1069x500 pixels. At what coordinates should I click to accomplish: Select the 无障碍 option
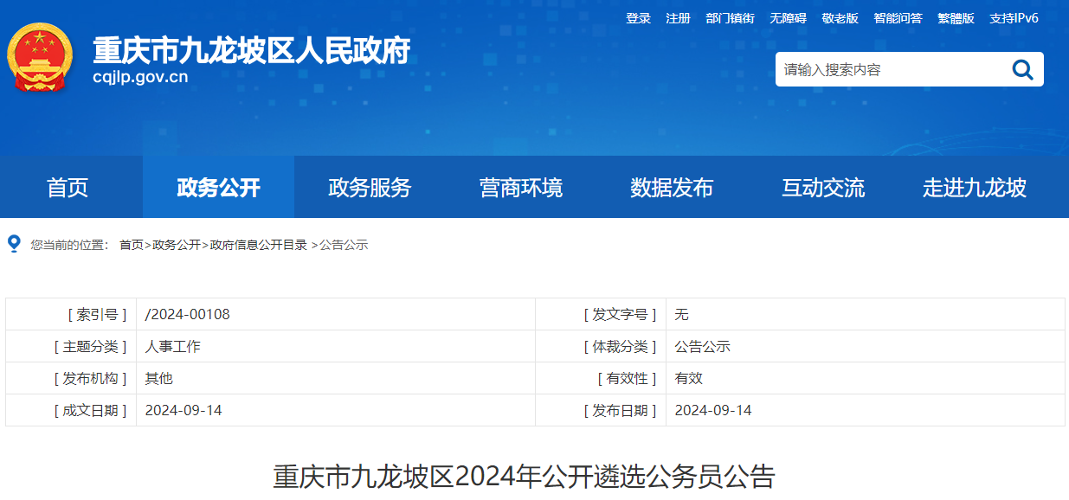[x=788, y=18]
